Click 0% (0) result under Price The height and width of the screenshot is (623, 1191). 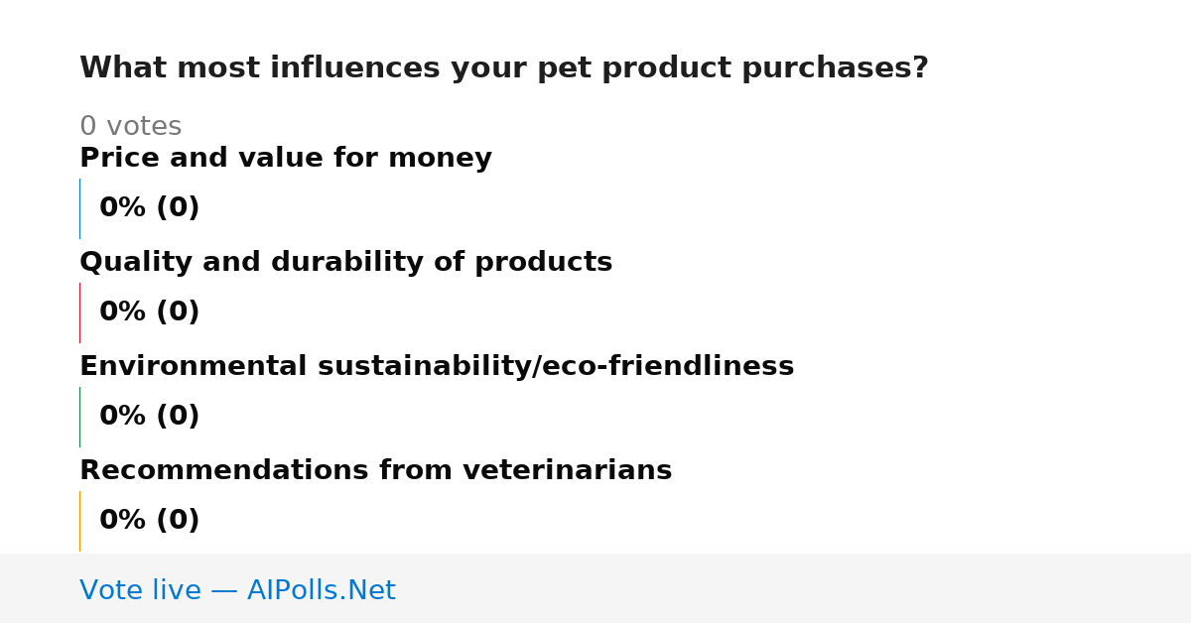pyautogui.click(x=150, y=208)
